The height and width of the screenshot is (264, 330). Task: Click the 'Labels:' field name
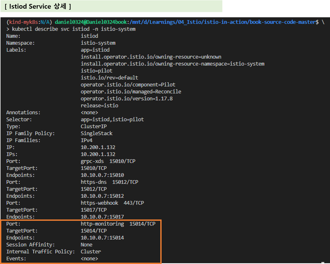(x=16, y=50)
